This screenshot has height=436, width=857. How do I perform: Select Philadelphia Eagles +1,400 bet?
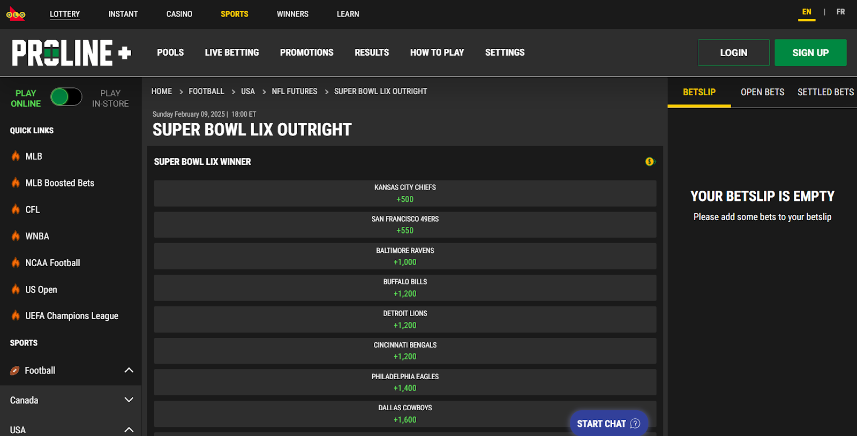click(x=405, y=382)
